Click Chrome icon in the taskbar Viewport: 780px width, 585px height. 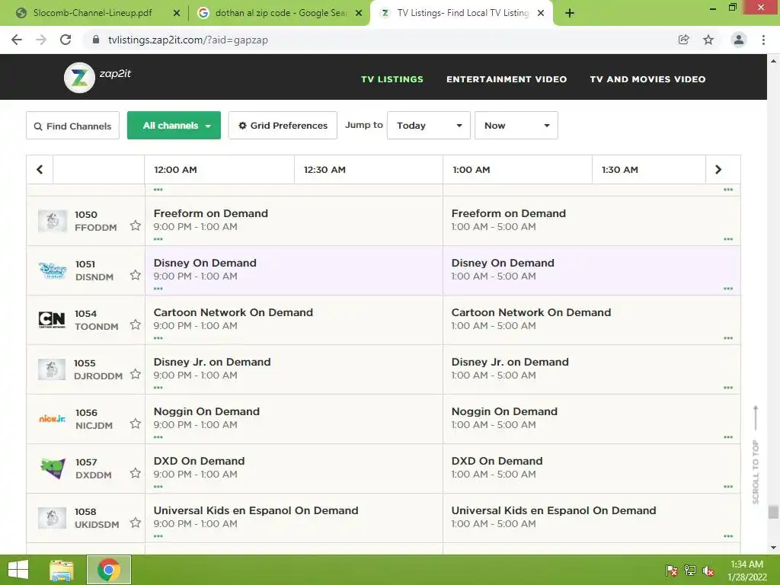(109, 570)
